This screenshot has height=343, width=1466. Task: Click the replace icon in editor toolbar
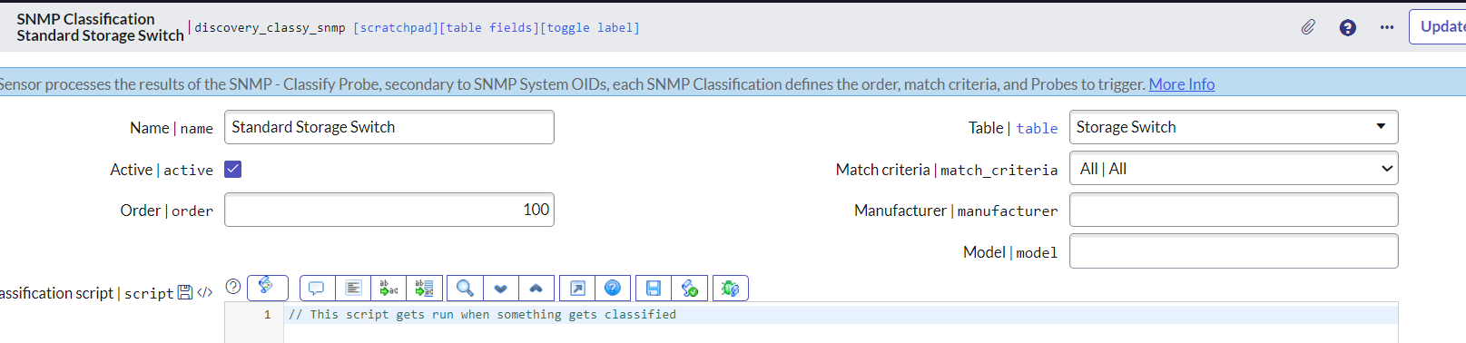[x=389, y=289]
